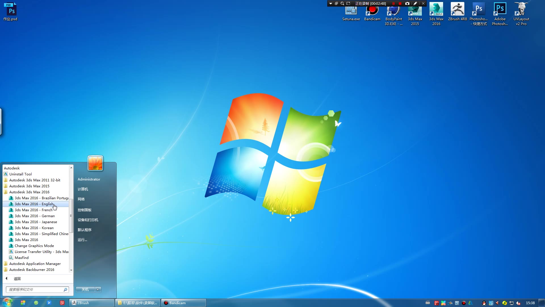Select the 3ds Max 2016 desktop icon
This screenshot has width=545, height=307.
click(x=436, y=14)
